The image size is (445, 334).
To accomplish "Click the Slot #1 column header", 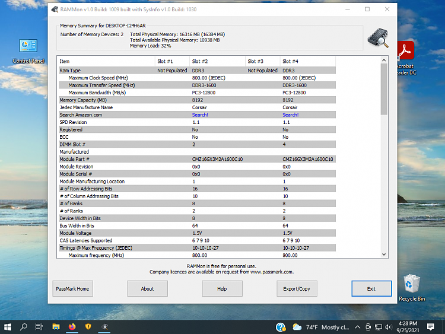I will pyautogui.click(x=172, y=61).
